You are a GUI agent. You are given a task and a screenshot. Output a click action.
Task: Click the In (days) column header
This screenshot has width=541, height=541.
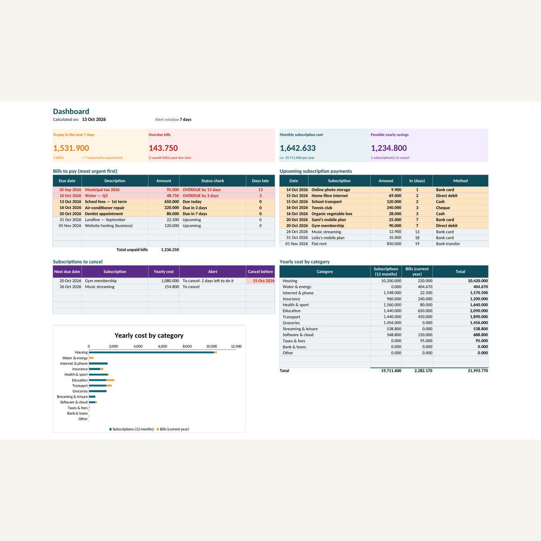click(x=417, y=181)
